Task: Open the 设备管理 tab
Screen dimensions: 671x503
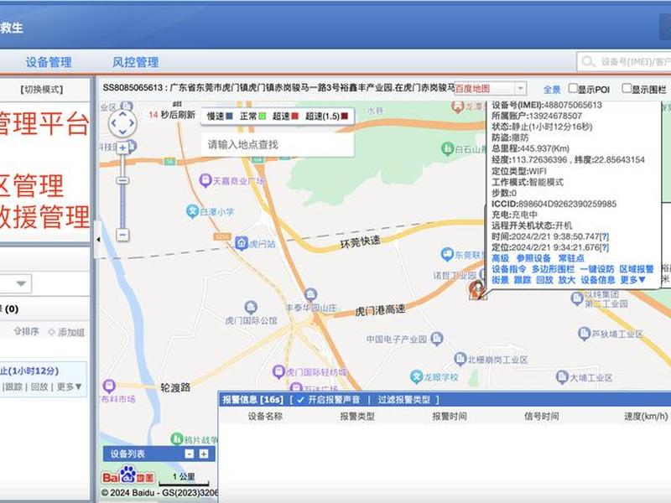Action: 49,62
